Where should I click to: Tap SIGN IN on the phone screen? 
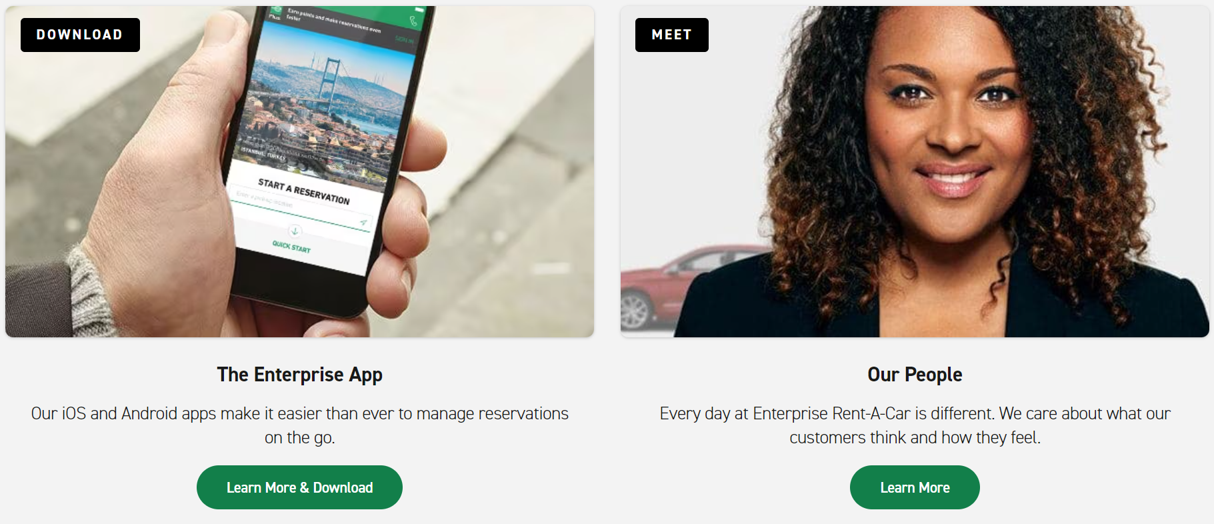click(x=404, y=40)
